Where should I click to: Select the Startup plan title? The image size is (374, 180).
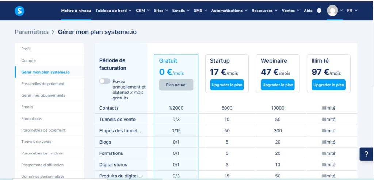coord(220,61)
